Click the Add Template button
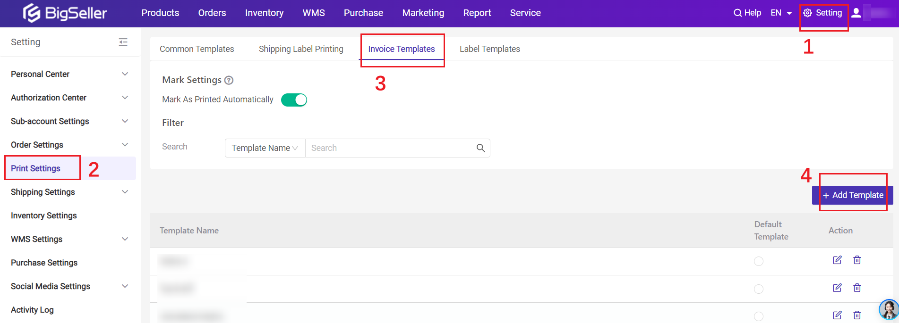The image size is (899, 323). (853, 195)
